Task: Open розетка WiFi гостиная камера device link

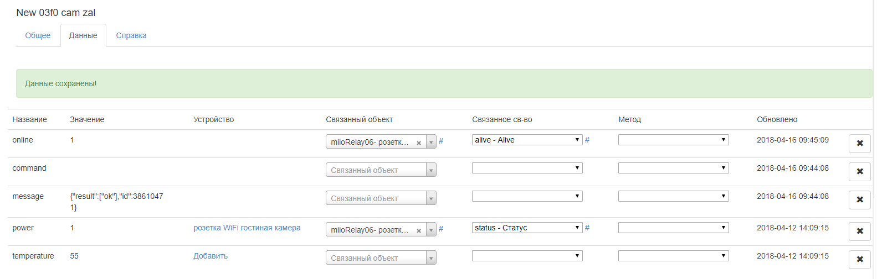Action: pos(247,228)
